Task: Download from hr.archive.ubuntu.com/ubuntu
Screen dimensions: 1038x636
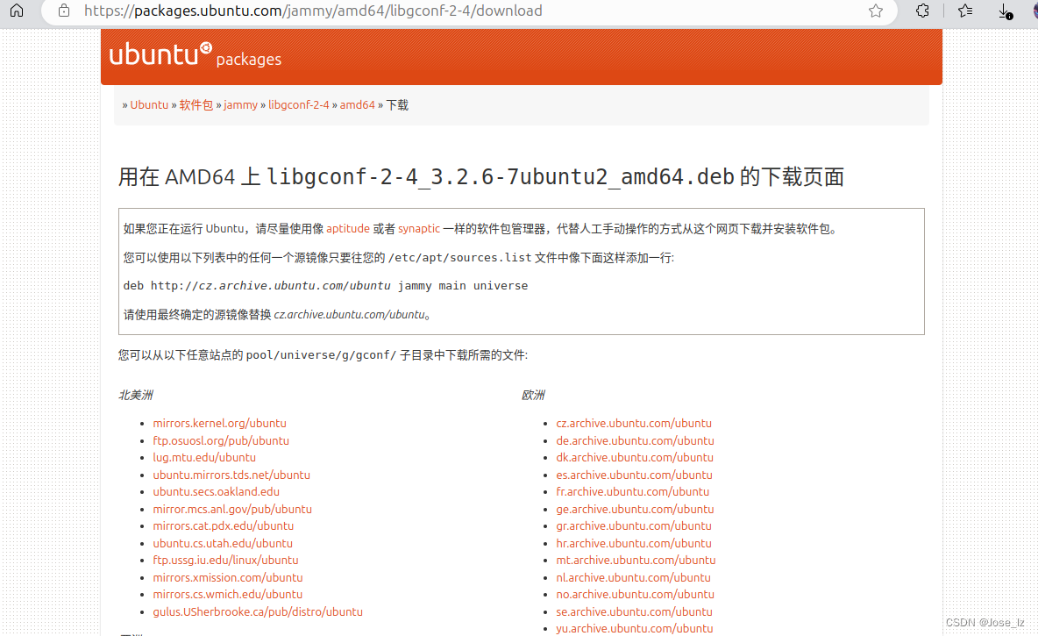Action: coord(634,543)
